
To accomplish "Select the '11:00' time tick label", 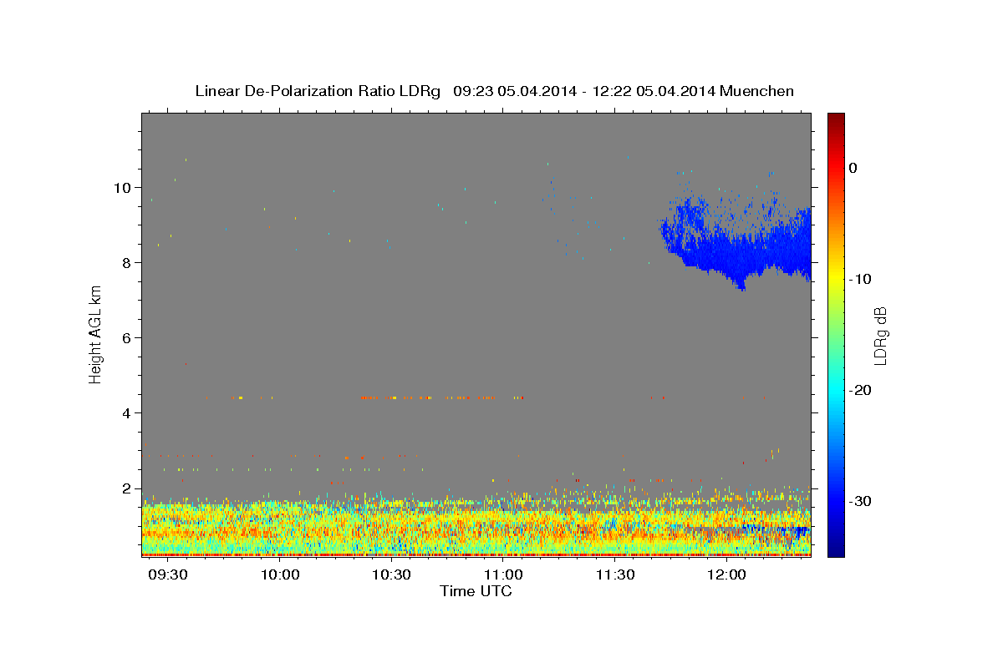I will point(503,575).
